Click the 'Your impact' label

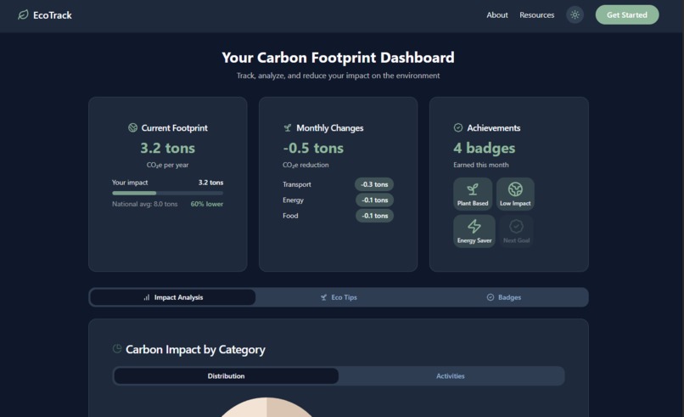coord(130,183)
